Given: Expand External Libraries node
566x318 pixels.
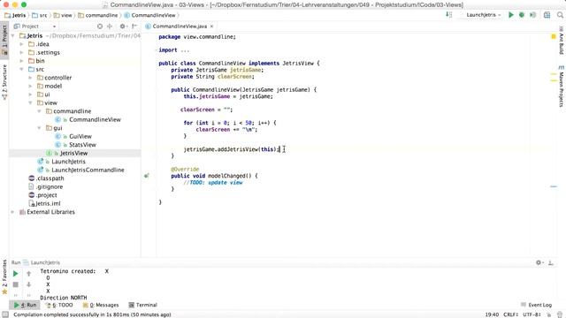Looking at the screenshot, I should 13,212.
